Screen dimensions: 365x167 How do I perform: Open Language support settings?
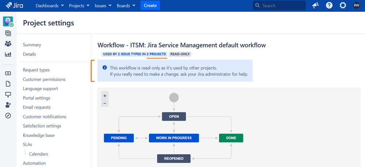coord(40,89)
